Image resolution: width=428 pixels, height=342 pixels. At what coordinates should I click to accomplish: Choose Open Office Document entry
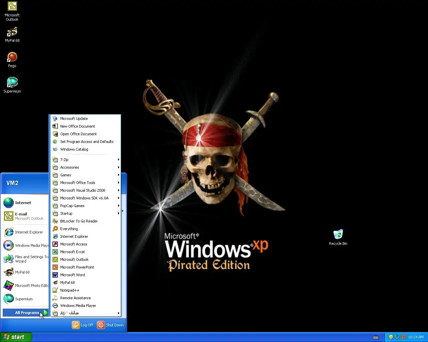click(x=85, y=134)
